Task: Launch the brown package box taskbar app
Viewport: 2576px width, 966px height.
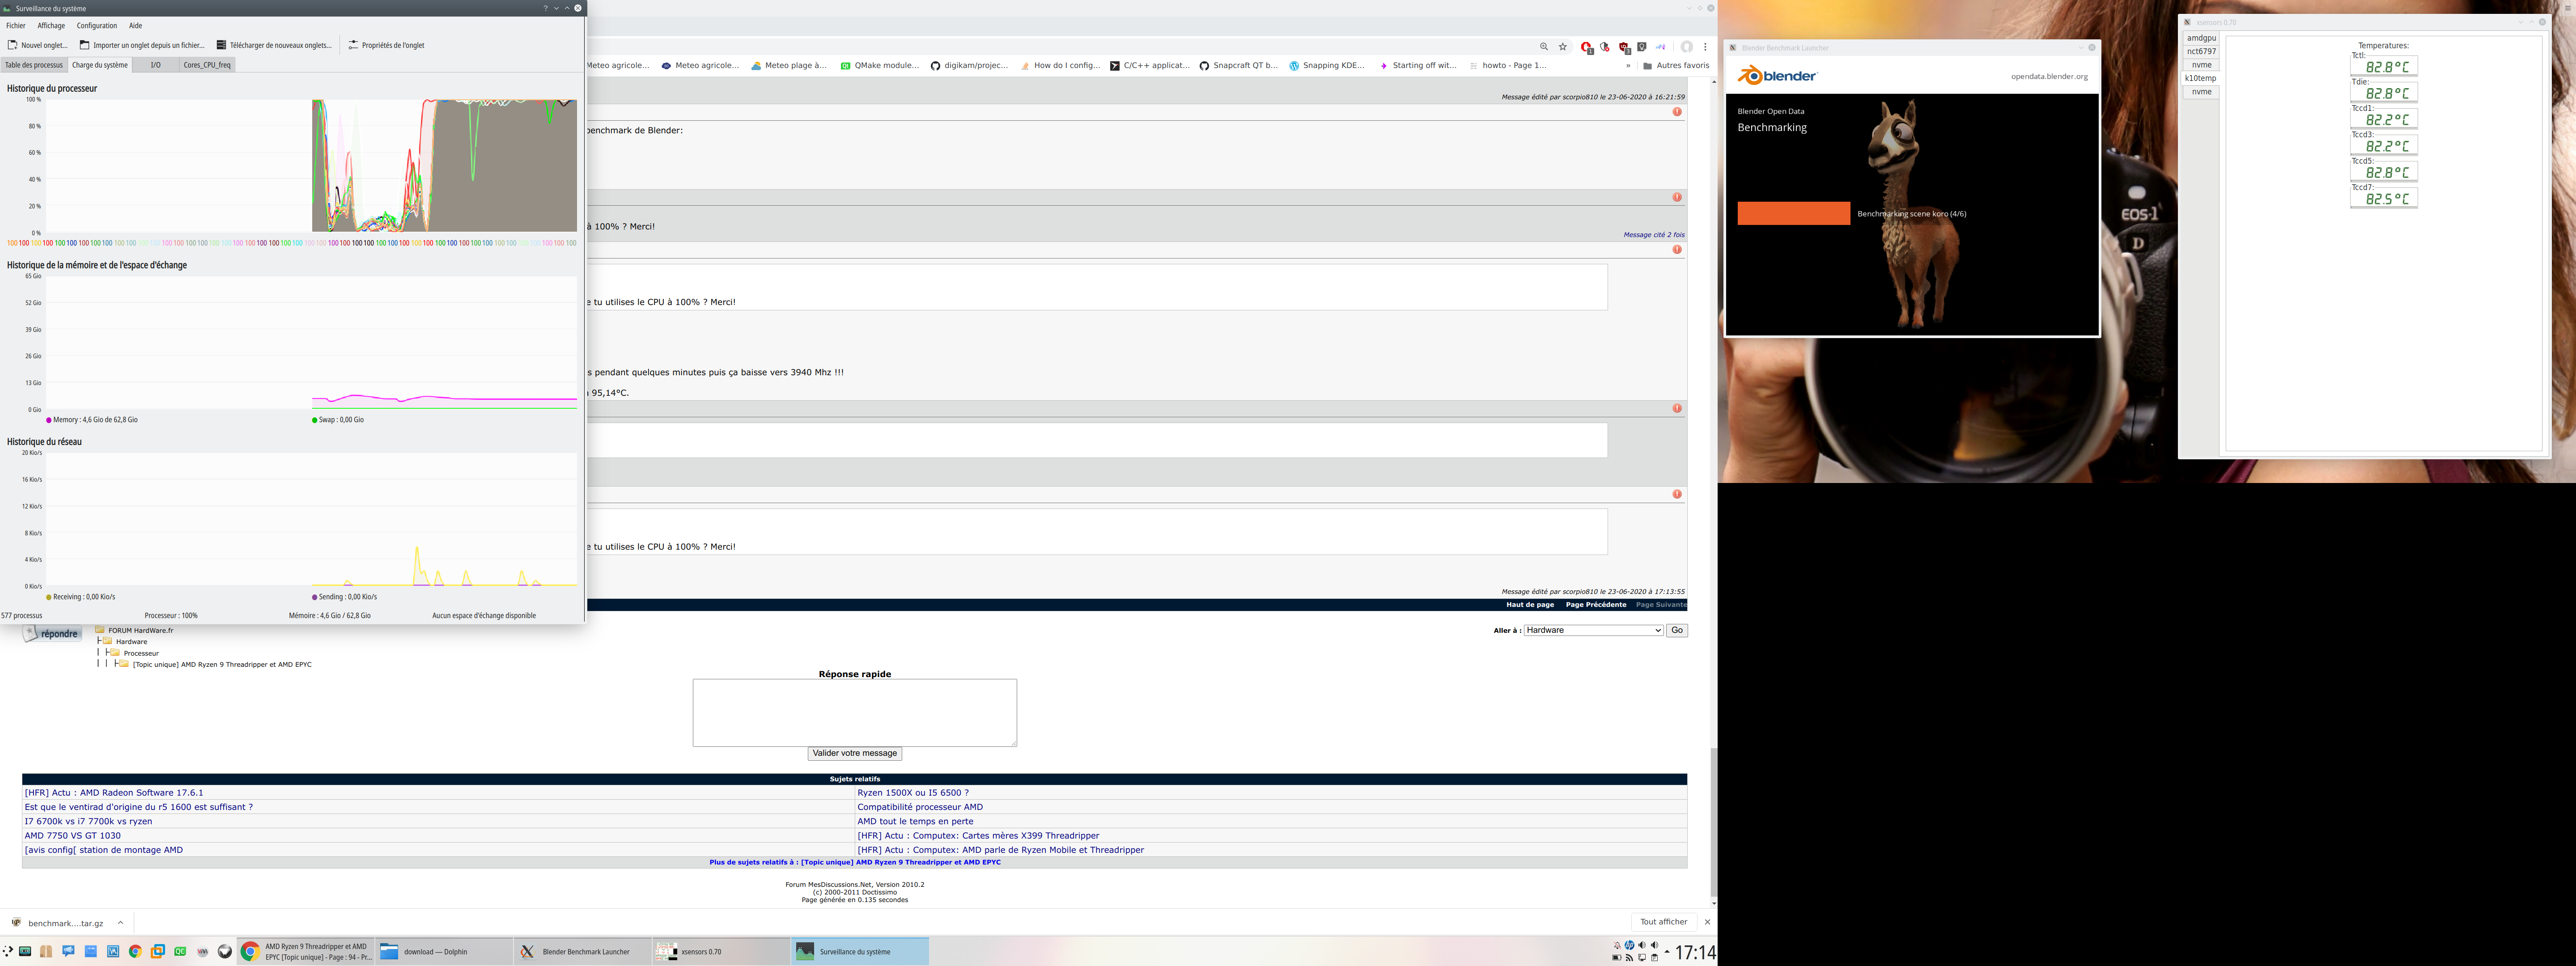Action: pyautogui.click(x=46, y=952)
